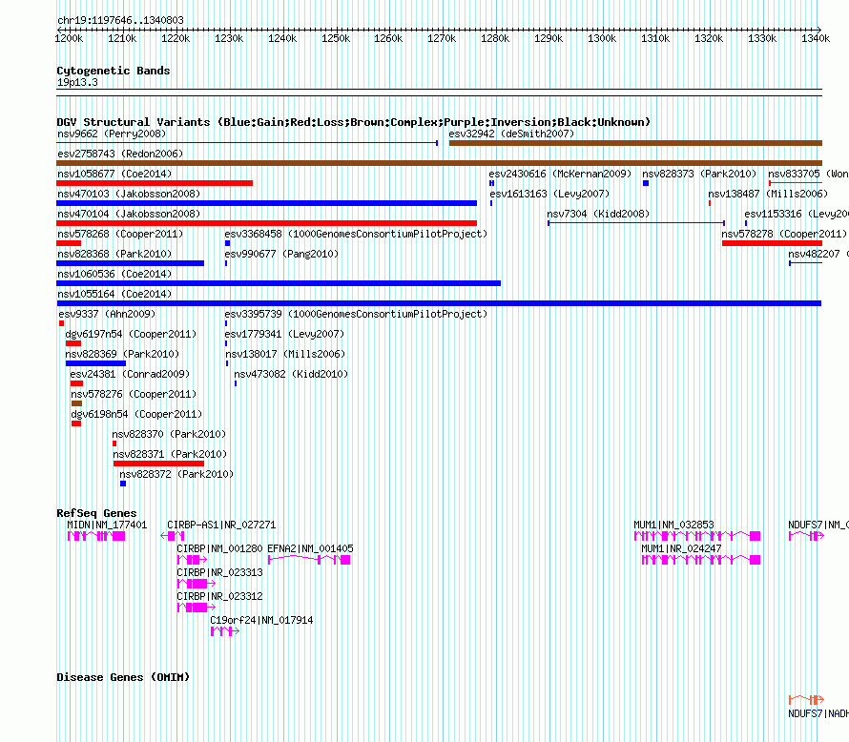This screenshot has width=849, height=742.
Task: Select the esv990677 (Pang2010) label
Action: tap(281, 254)
